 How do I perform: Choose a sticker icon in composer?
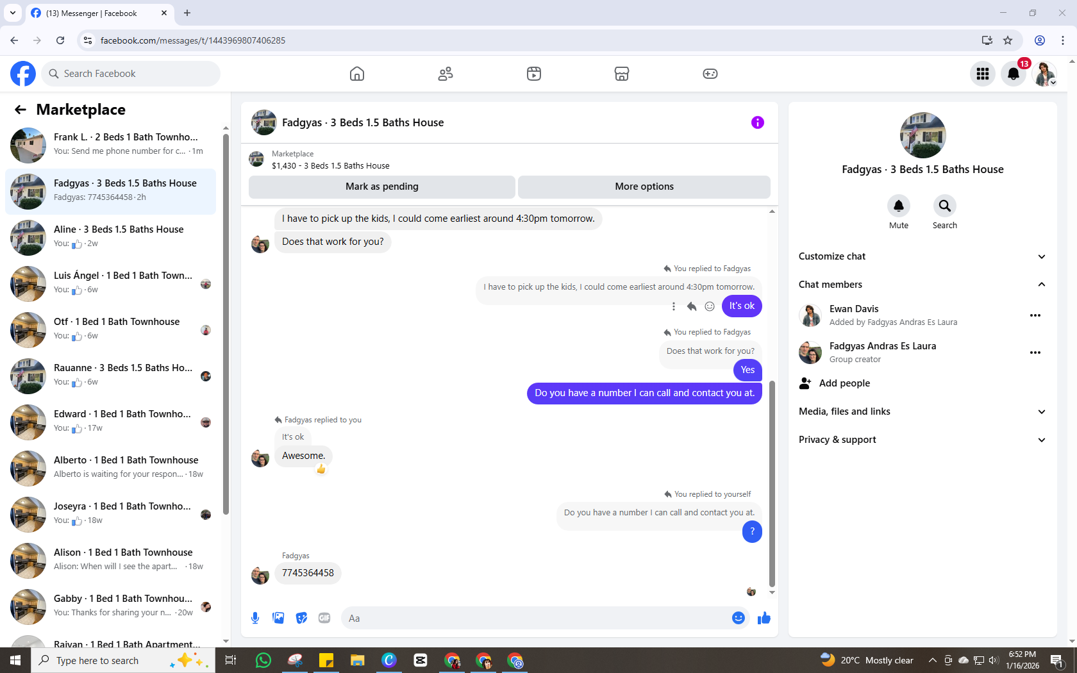click(x=301, y=618)
